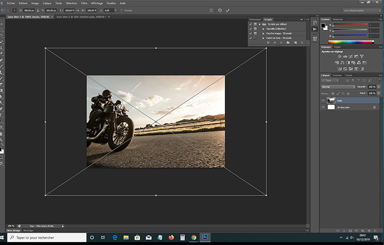Click the create new script set folder icon
Image resolution: width=384 pixels, height=245 pixels.
pyautogui.click(x=288, y=43)
